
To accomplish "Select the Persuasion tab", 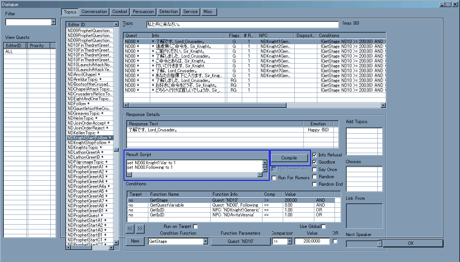I will 143,12.
